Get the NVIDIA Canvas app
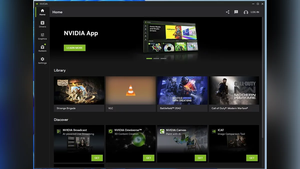 200,158
